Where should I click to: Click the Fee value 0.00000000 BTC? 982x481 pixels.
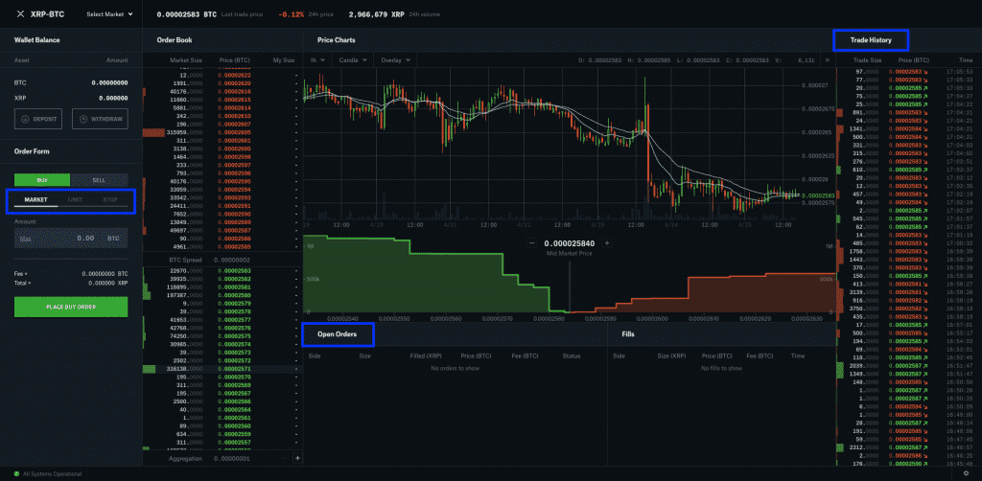105,274
